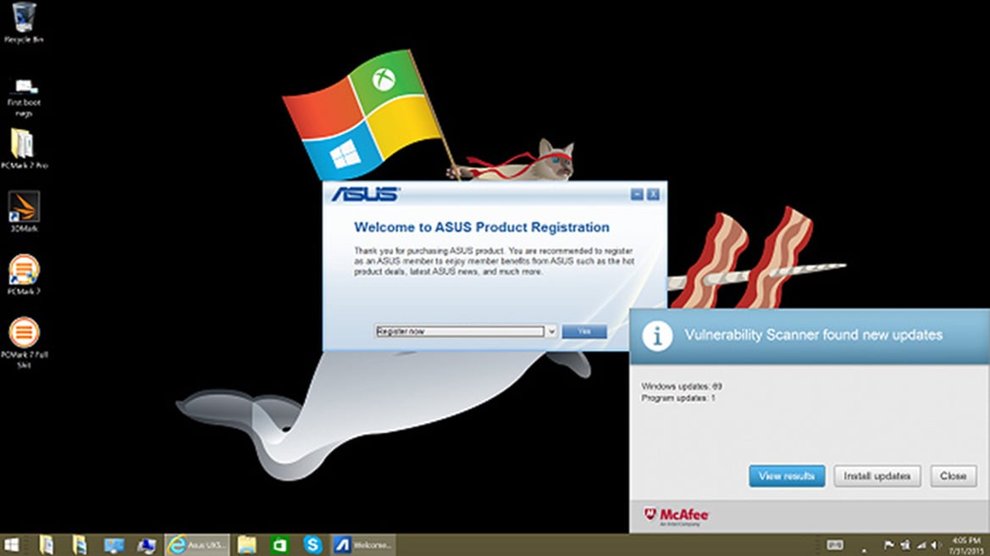Minimize the ASUS registration window

coord(637,194)
